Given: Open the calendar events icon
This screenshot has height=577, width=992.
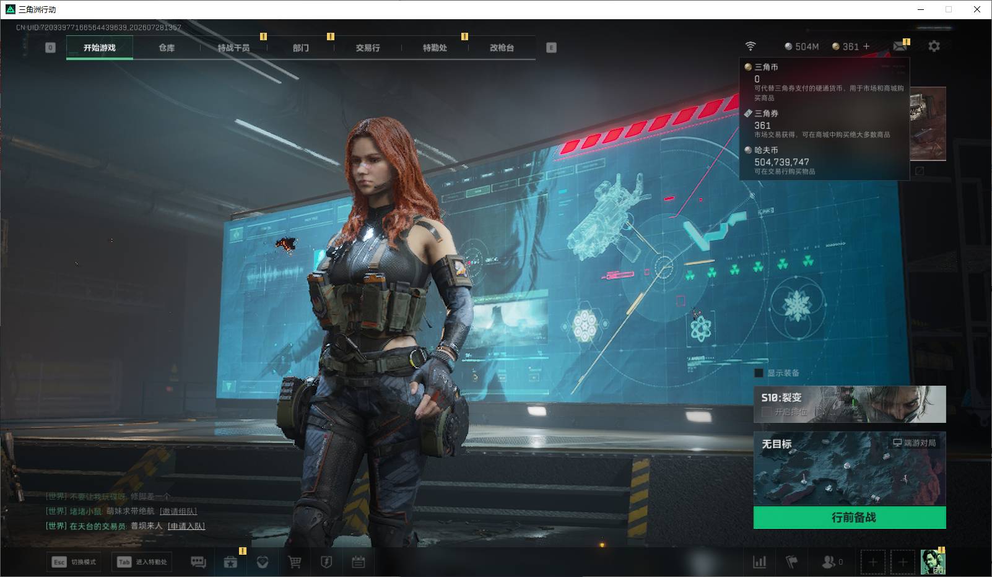Looking at the screenshot, I should pos(359,562).
